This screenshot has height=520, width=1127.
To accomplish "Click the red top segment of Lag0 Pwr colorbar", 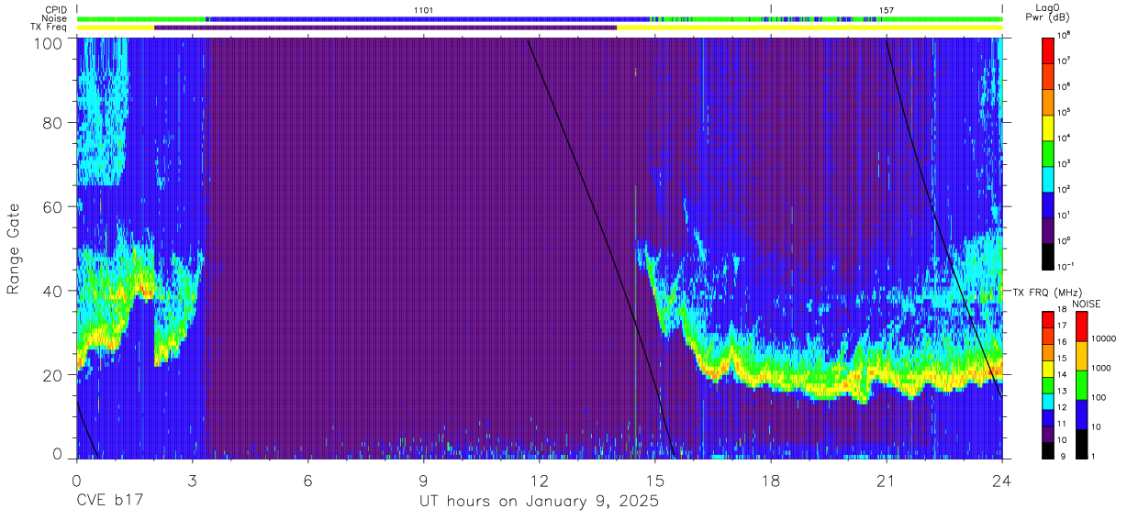I will pyautogui.click(x=1048, y=50).
